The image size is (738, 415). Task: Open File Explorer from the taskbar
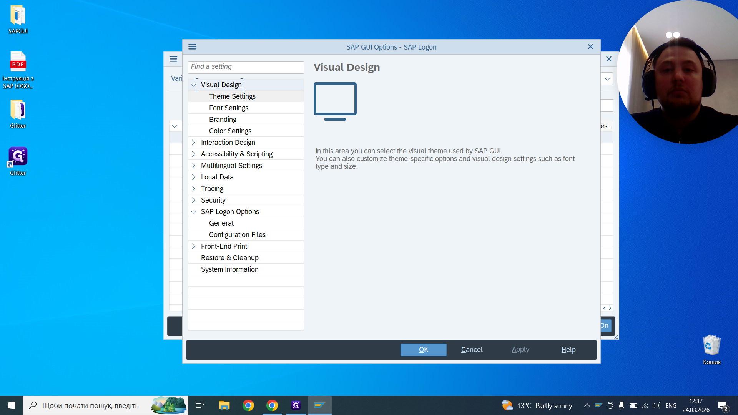pos(224,405)
